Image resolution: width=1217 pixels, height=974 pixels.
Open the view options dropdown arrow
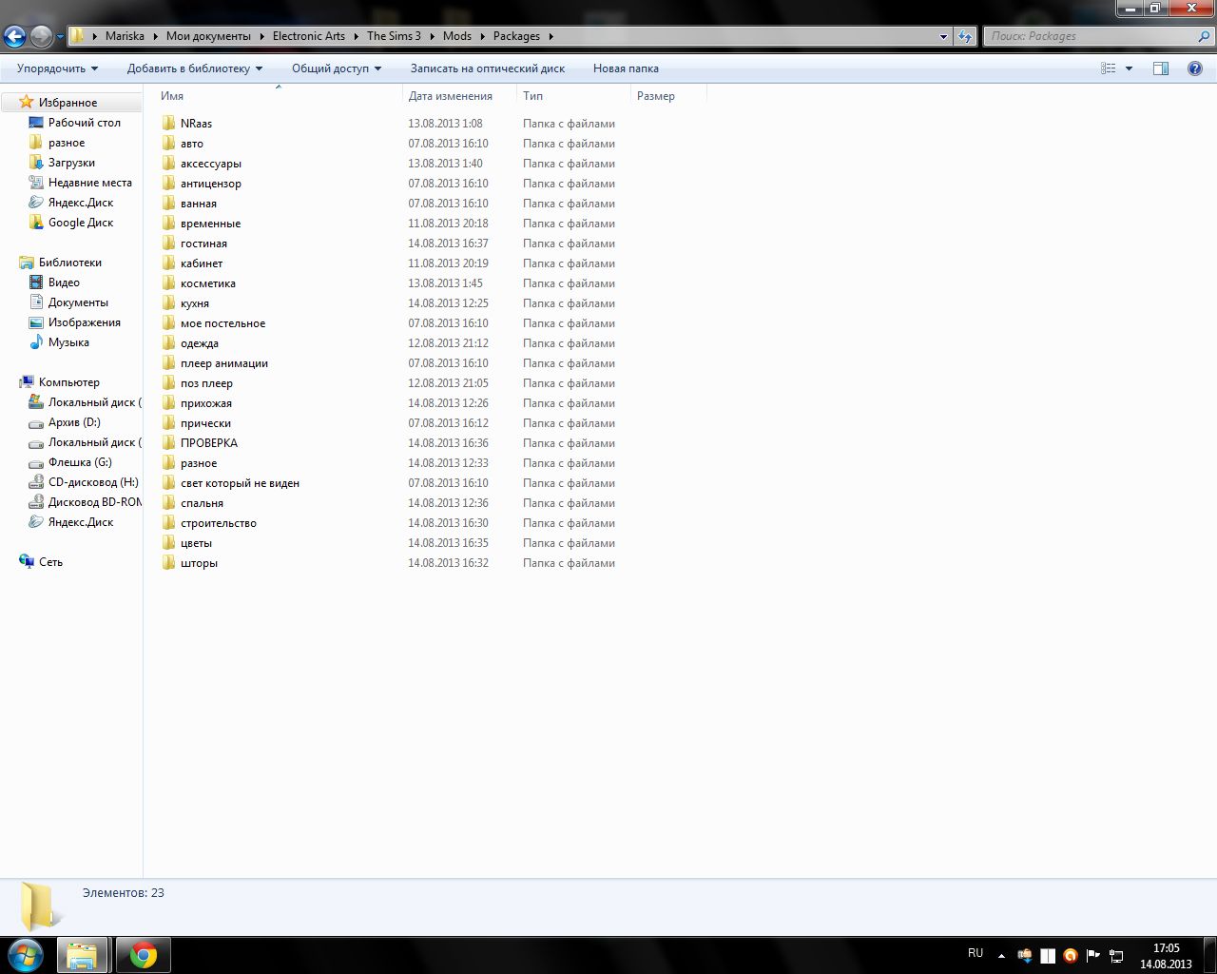1129,68
